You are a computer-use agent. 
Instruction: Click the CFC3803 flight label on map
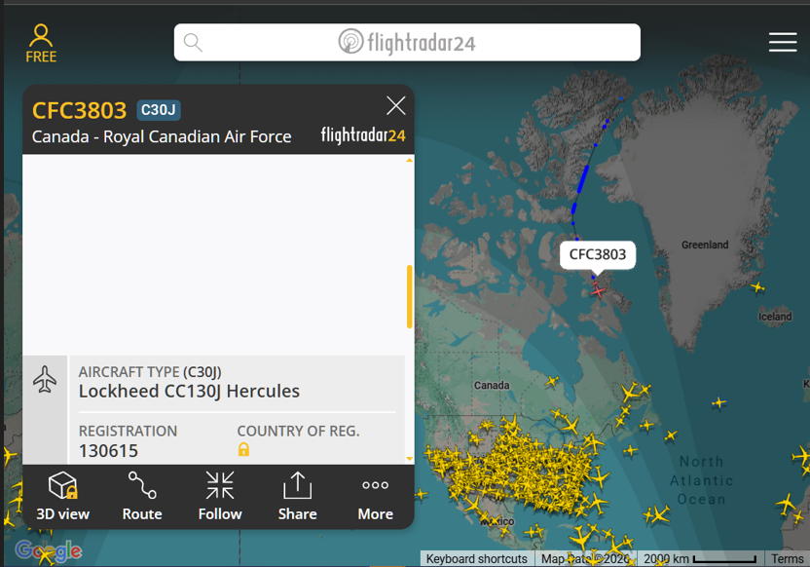tap(598, 254)
